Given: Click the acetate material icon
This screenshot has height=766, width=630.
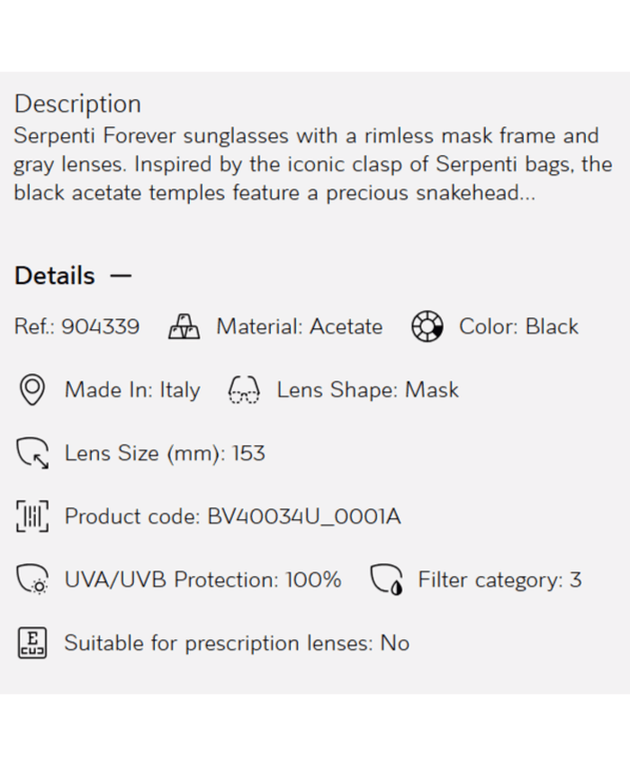Looking at the screenshot, I should pos(184,327).
